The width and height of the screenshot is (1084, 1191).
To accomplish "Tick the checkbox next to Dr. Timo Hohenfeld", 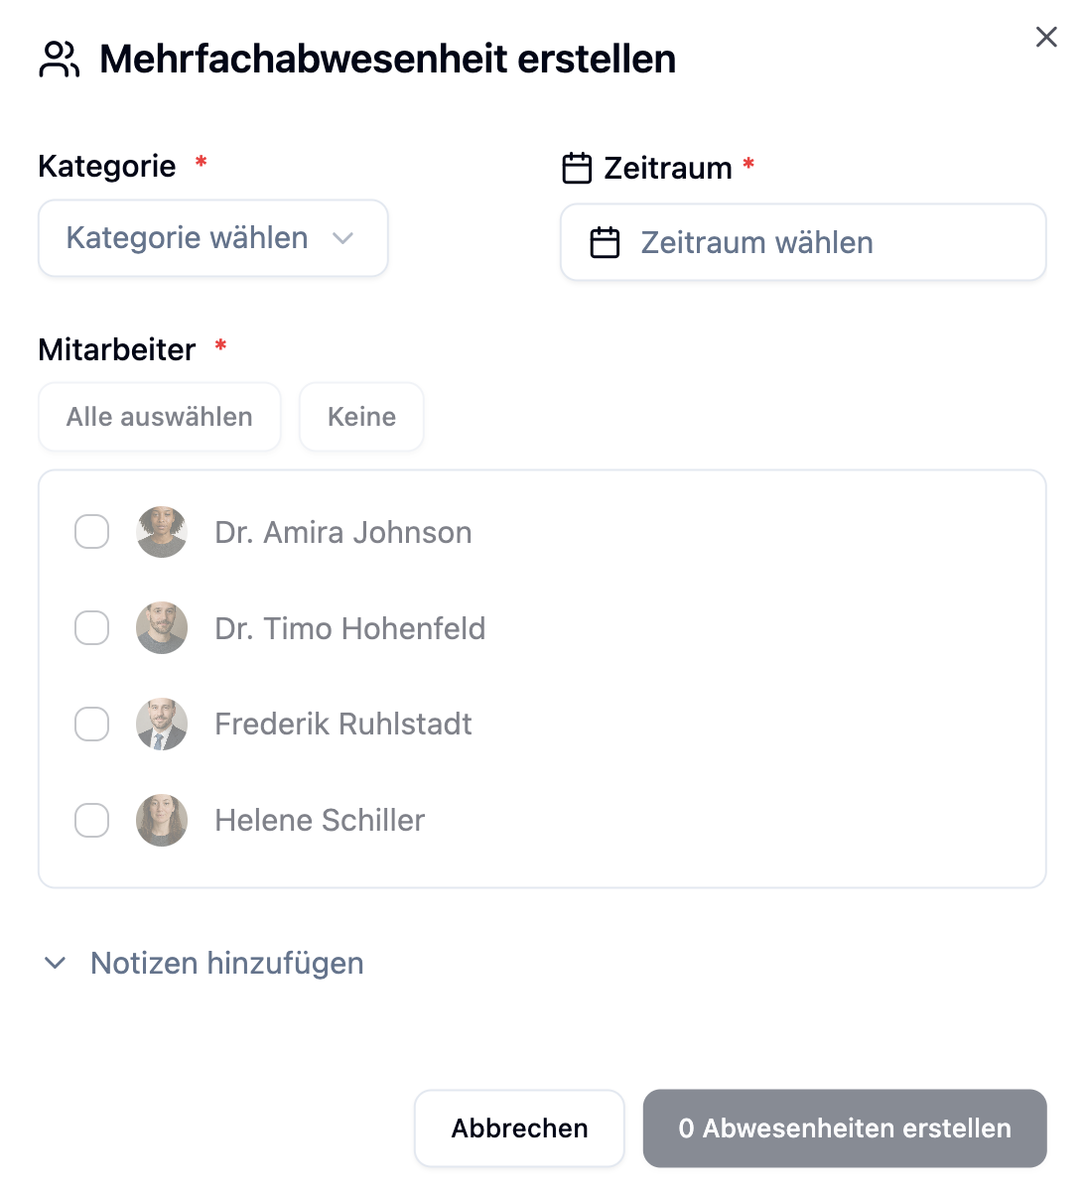I will coord(92,628).
